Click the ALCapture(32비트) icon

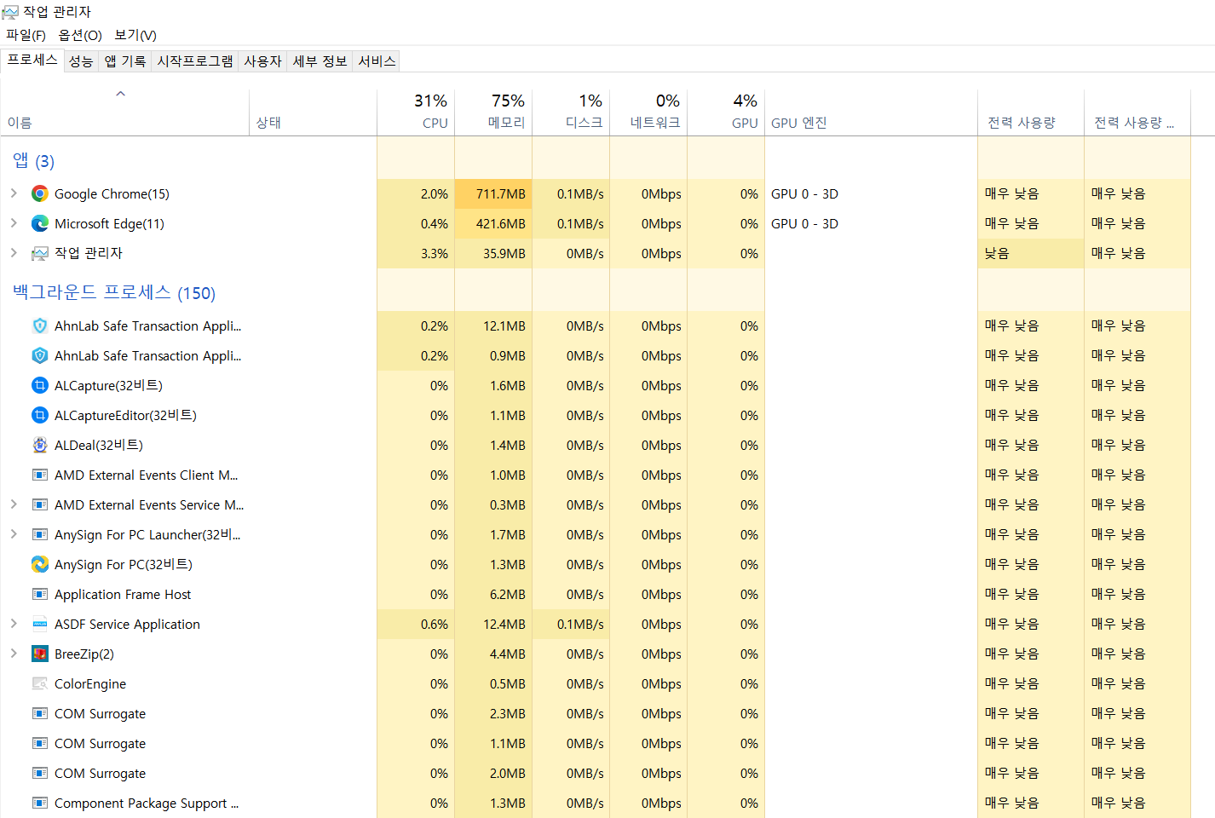[x=40, y=385]
